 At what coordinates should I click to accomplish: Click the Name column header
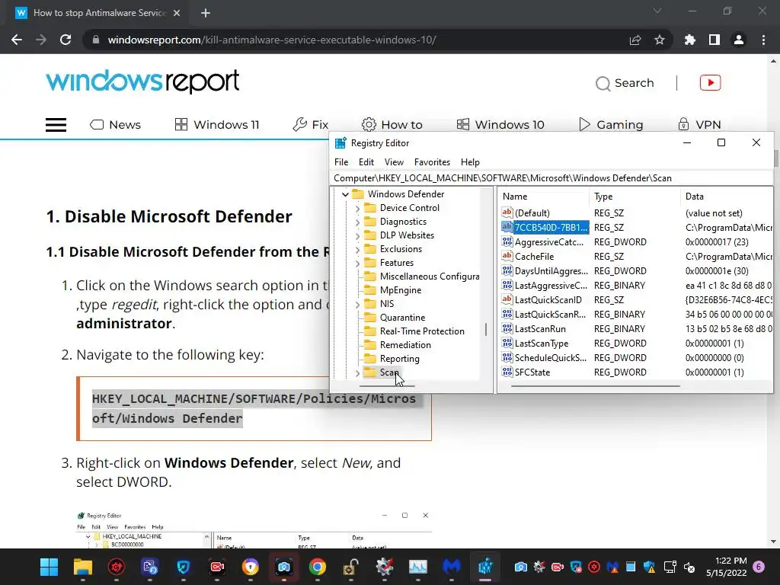(544, 197)
